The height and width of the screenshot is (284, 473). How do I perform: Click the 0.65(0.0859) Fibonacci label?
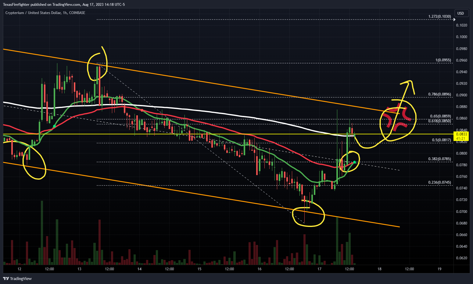tap(440, 116)
